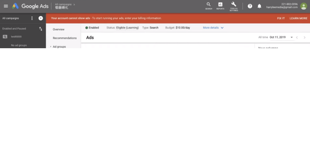Expand More details for the campaign

coord(213,28)
